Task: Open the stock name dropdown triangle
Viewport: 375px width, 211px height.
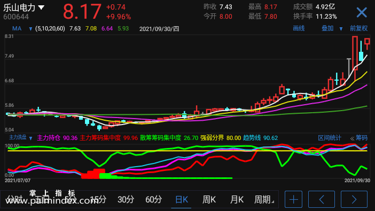Action: tap(41, 7)
